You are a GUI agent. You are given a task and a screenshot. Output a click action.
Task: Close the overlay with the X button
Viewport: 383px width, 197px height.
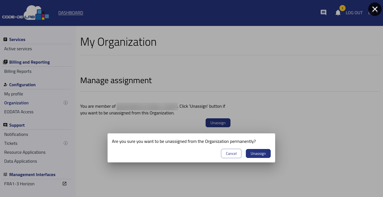[375, 9]
